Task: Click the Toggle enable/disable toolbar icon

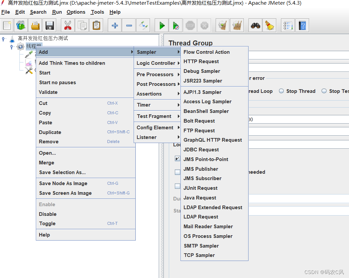Action: coord(143,25)
